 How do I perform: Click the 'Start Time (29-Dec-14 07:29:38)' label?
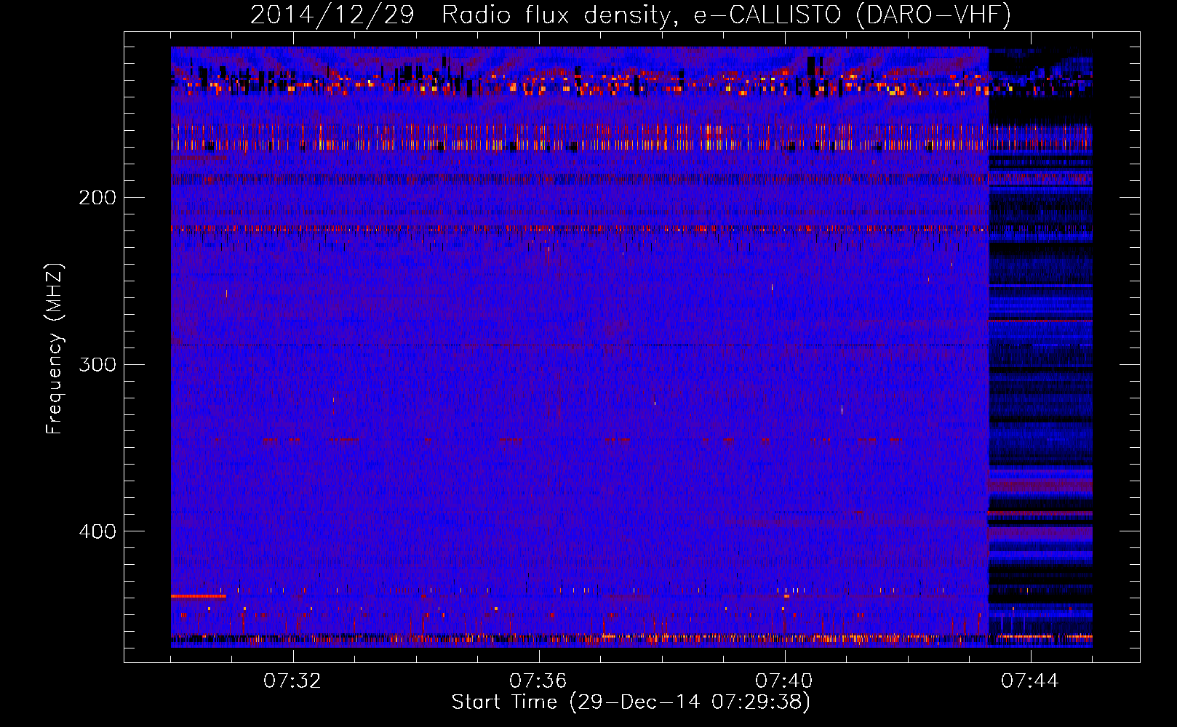tap(631, 702)
